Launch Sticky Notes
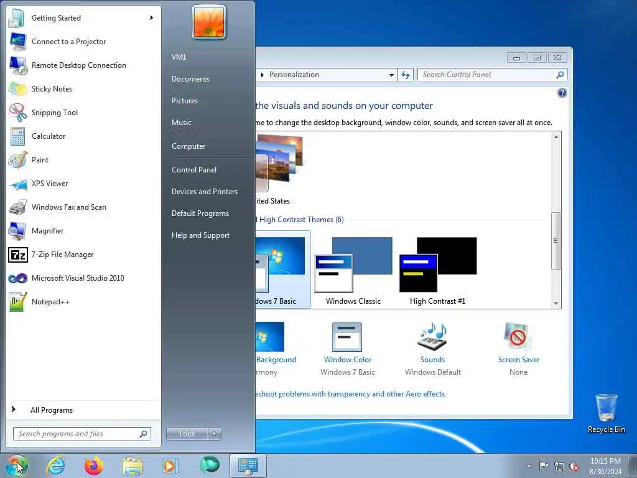This screenshot has width=637, height=478. pos(83,88)
